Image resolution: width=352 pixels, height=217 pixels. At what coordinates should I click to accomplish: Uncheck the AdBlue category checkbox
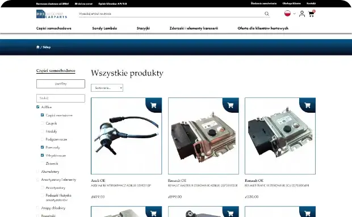37,107
